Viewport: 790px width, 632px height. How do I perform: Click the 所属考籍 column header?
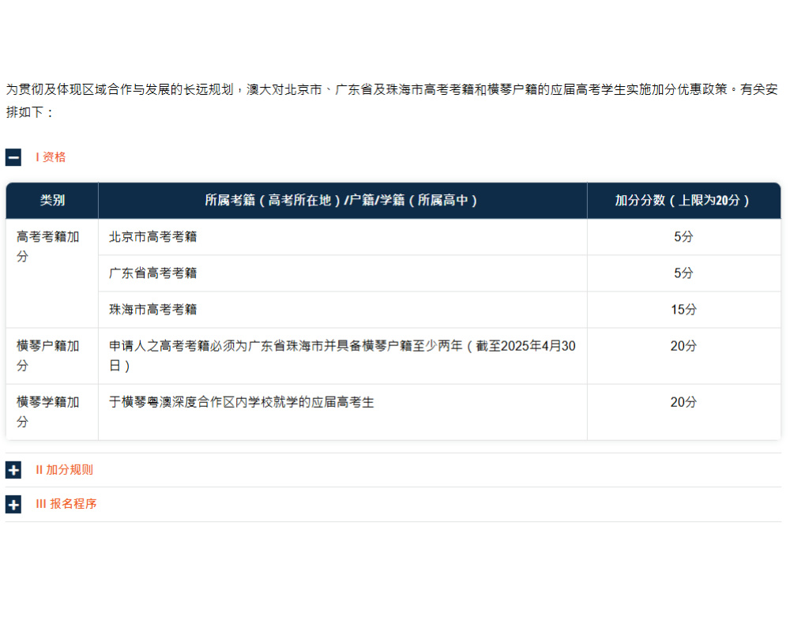coord(341,201)
